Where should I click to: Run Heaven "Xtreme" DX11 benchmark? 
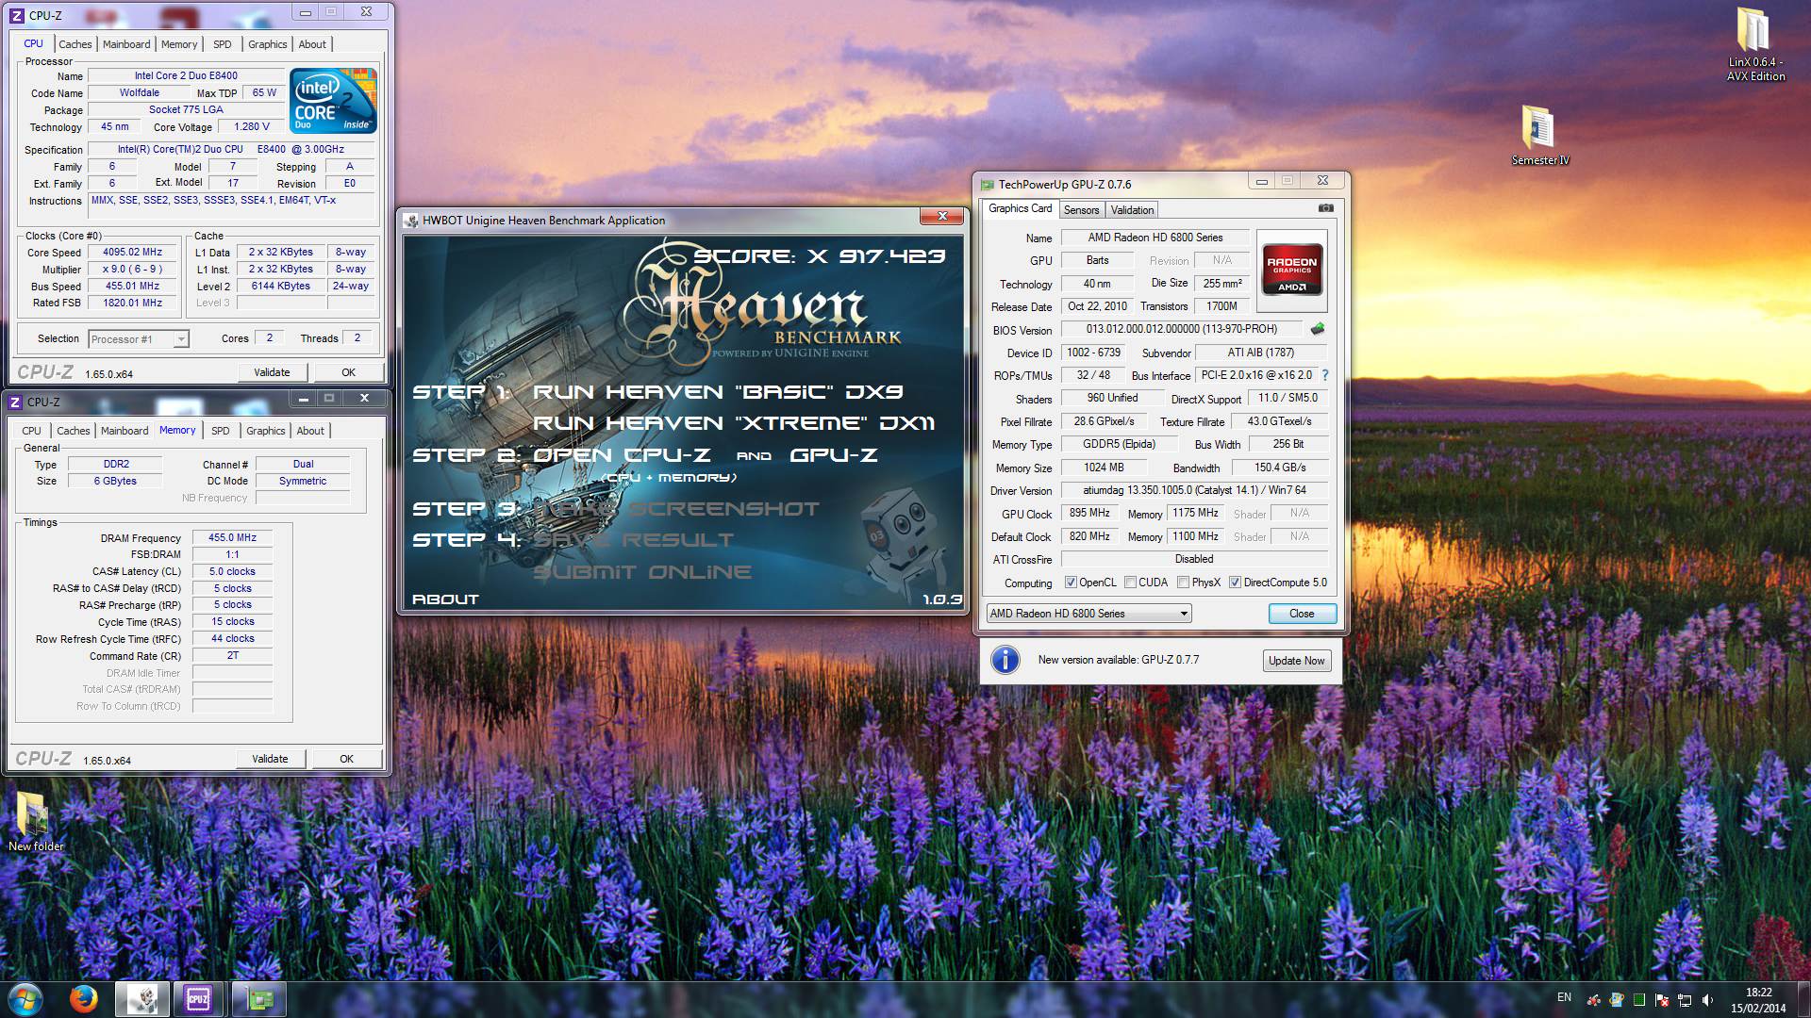[734, 423]
